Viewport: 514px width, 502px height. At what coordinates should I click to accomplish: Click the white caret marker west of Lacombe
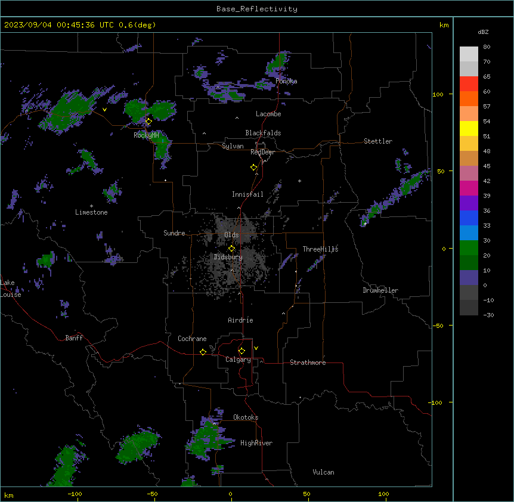click(237, 118)
